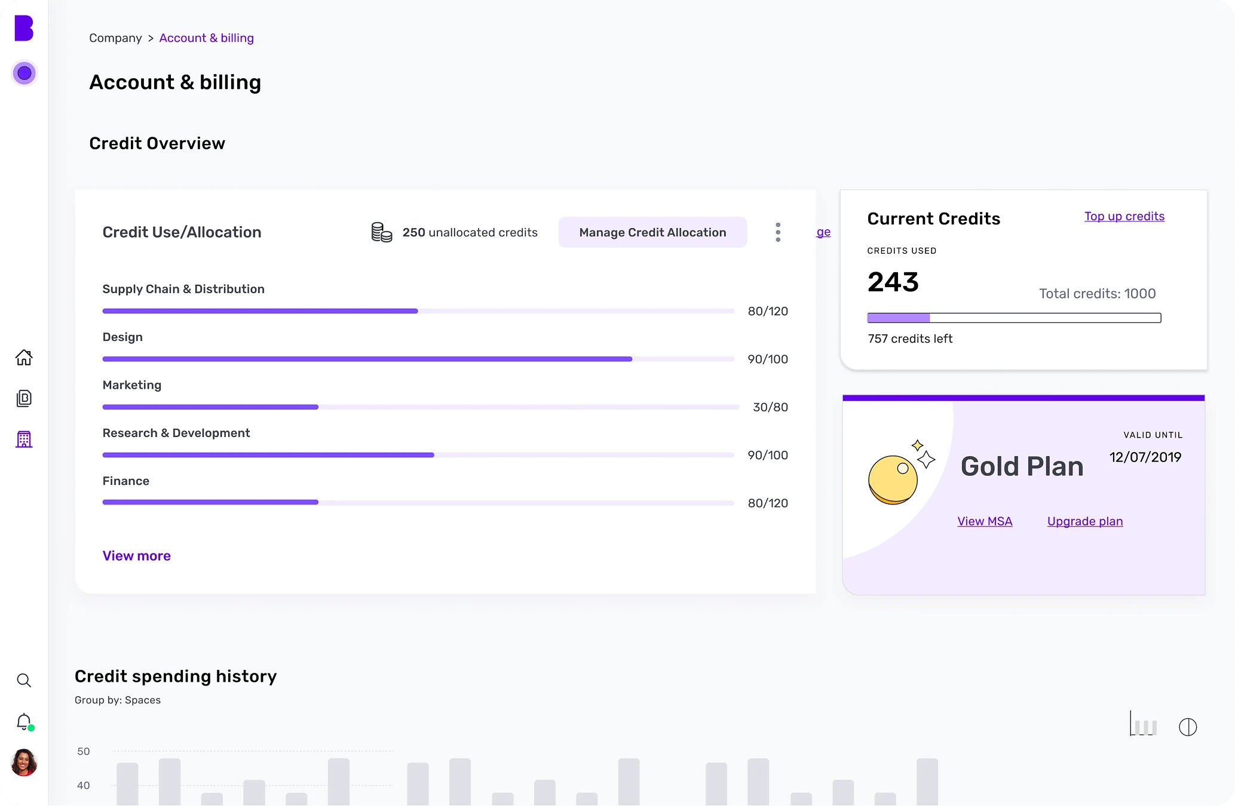Open notifications bell icon
The width and height of the screenshot is (1235, 806).
tap(24, 722)
